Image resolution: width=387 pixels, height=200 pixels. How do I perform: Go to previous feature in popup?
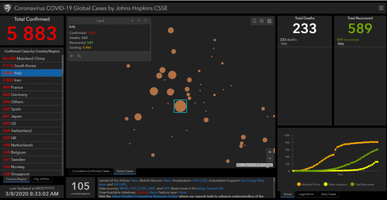132,20
